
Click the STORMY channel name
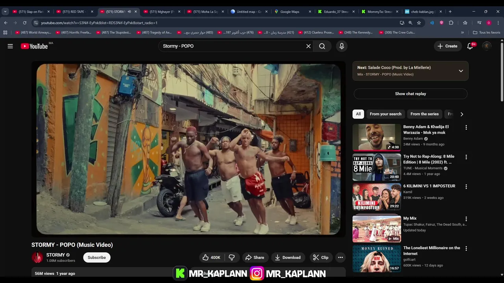click(x=56, y=255)
